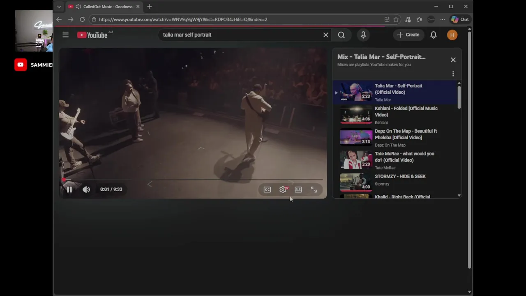
Task: Go back in the browser
Action: pyautogui.click(x=59, y=19)
